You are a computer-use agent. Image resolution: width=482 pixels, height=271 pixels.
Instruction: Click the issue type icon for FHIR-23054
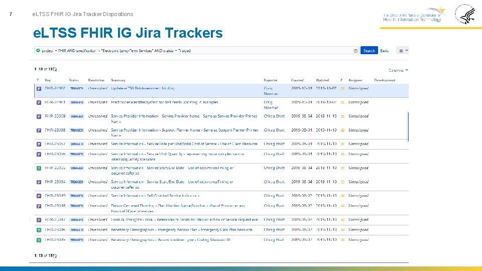click(39, 182)
